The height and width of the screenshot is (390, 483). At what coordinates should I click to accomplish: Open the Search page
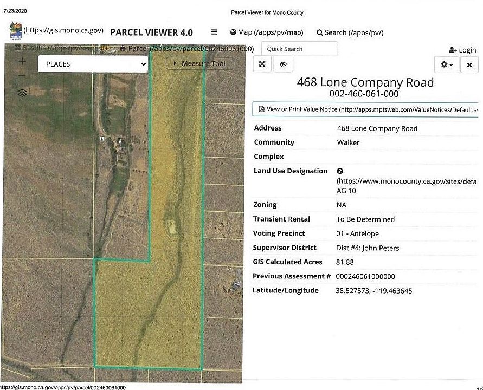click(350, 32)
